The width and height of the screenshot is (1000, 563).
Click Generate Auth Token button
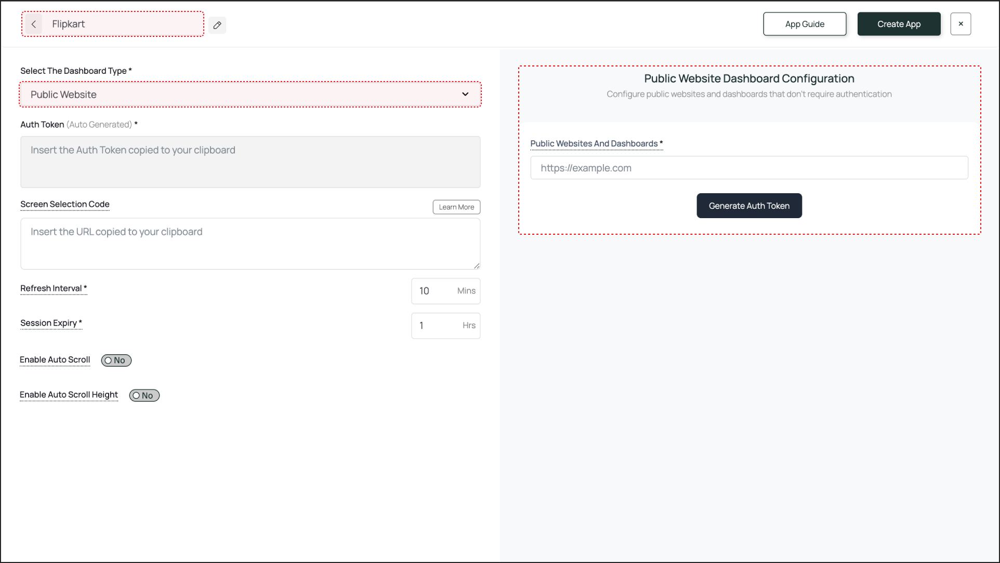pos(749,206)
